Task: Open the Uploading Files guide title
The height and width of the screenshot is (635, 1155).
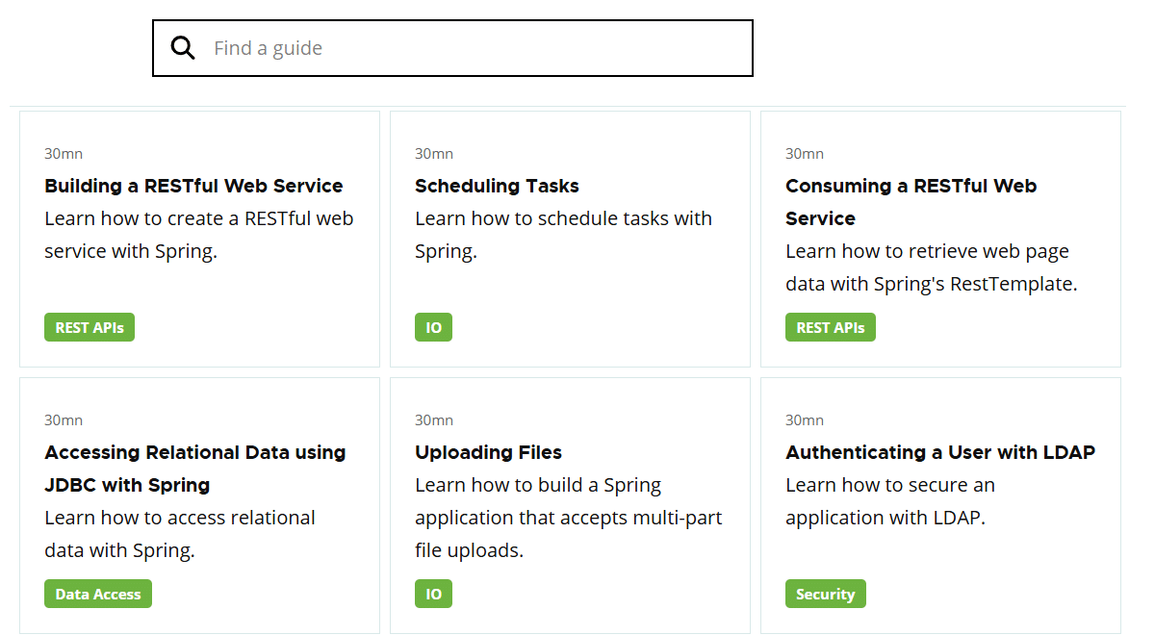Action: (488, 452)
